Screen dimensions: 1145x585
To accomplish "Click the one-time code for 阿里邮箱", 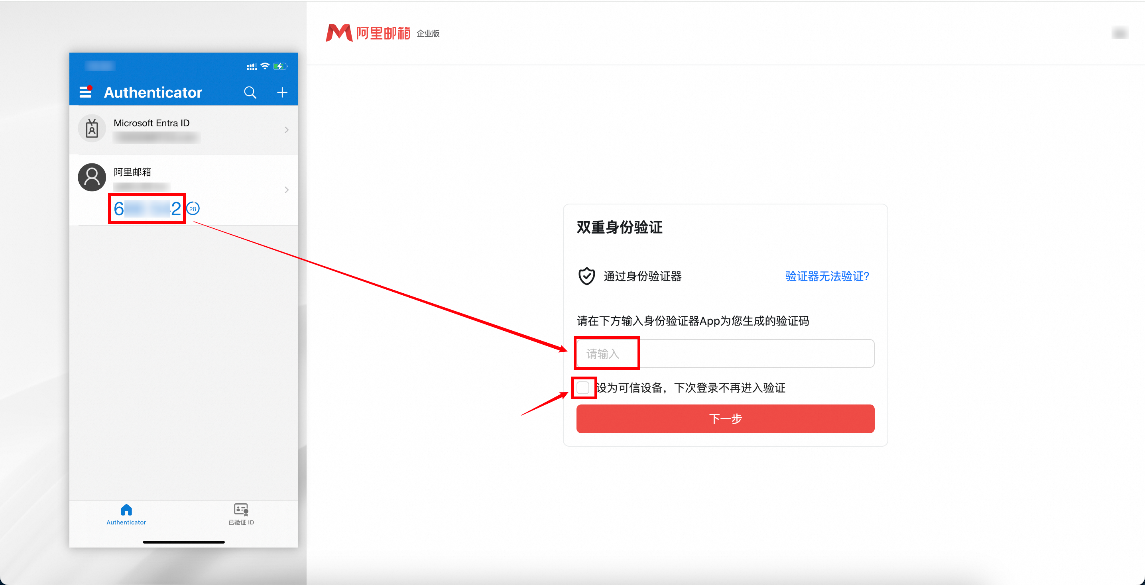I will click(147, 209).
